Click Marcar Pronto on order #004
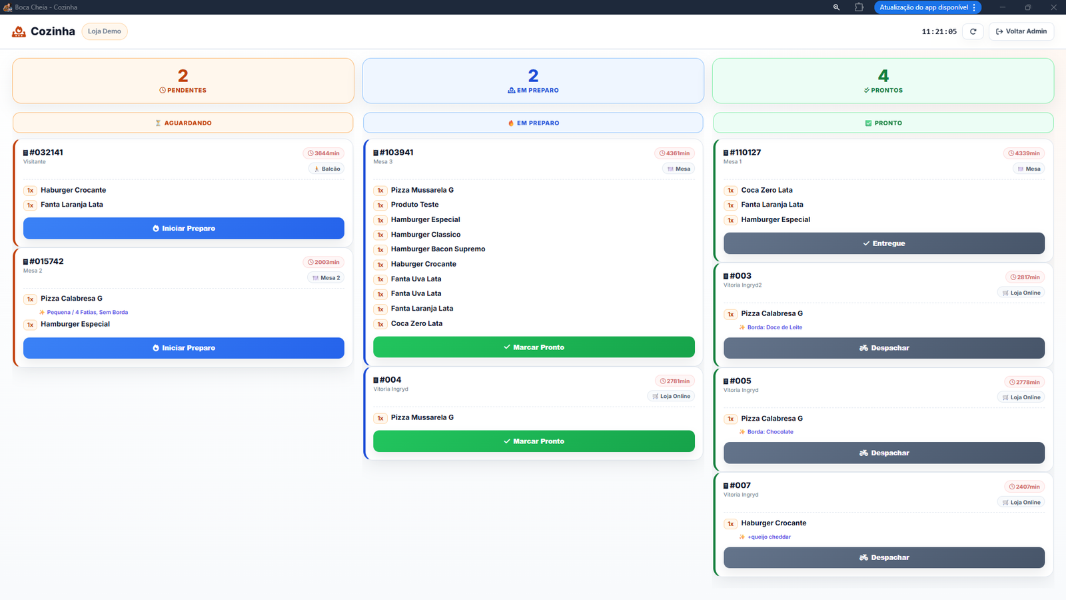The width and height of the screenshot is (1066, 600). pos(534,441)
